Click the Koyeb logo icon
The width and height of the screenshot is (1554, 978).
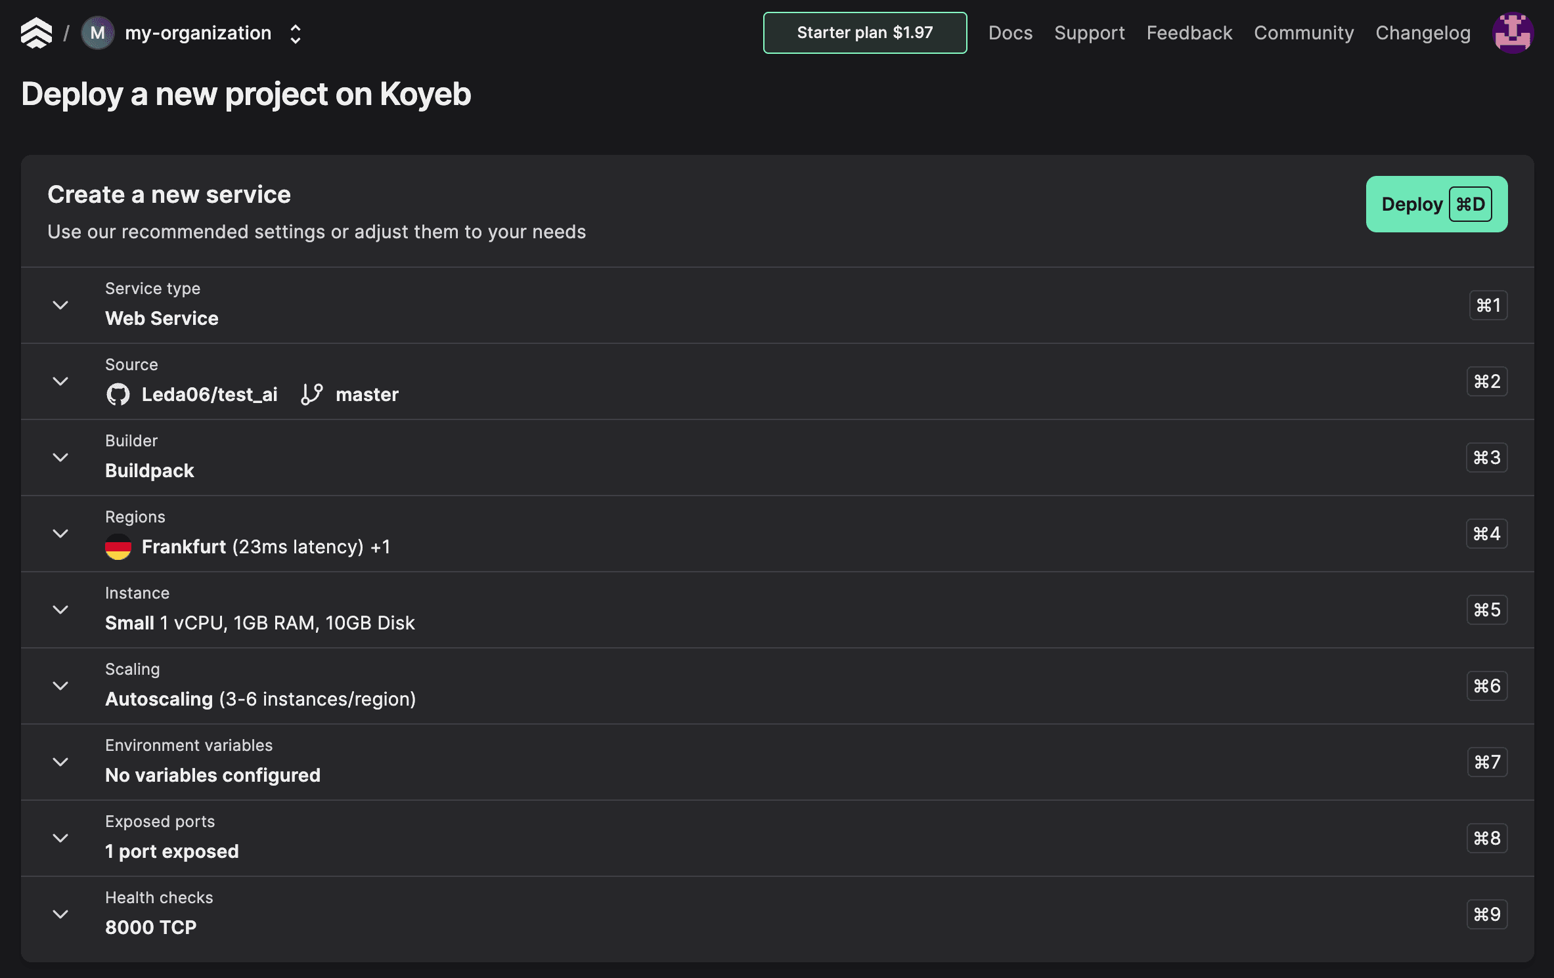(x=37, y=32)
